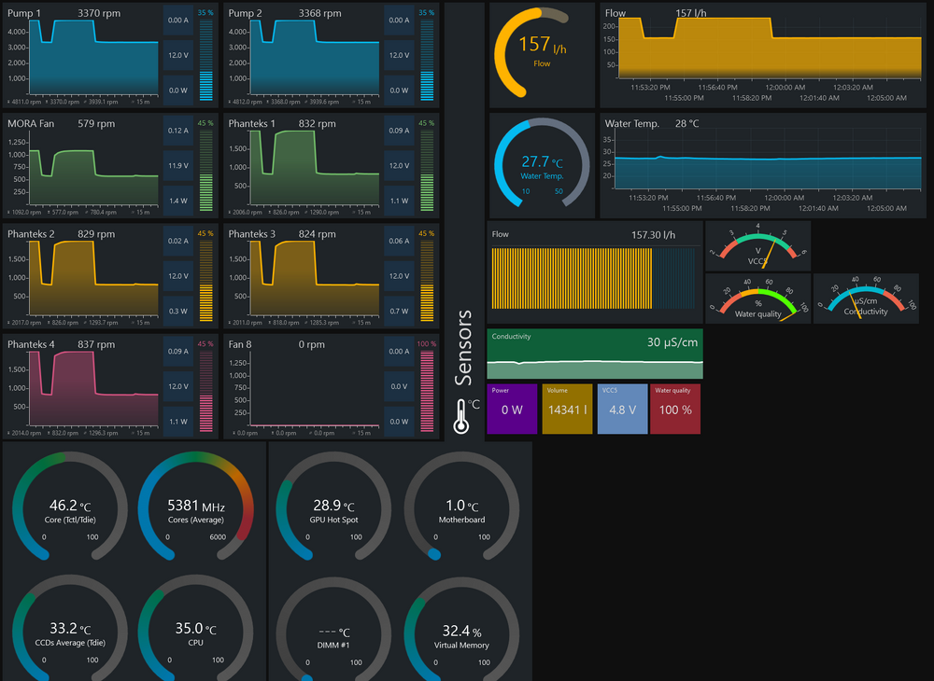Click the Volume 14341 l tile
The height and width of the screenshot is (681, 934).
pyautogui.click(x=567, y=409)
